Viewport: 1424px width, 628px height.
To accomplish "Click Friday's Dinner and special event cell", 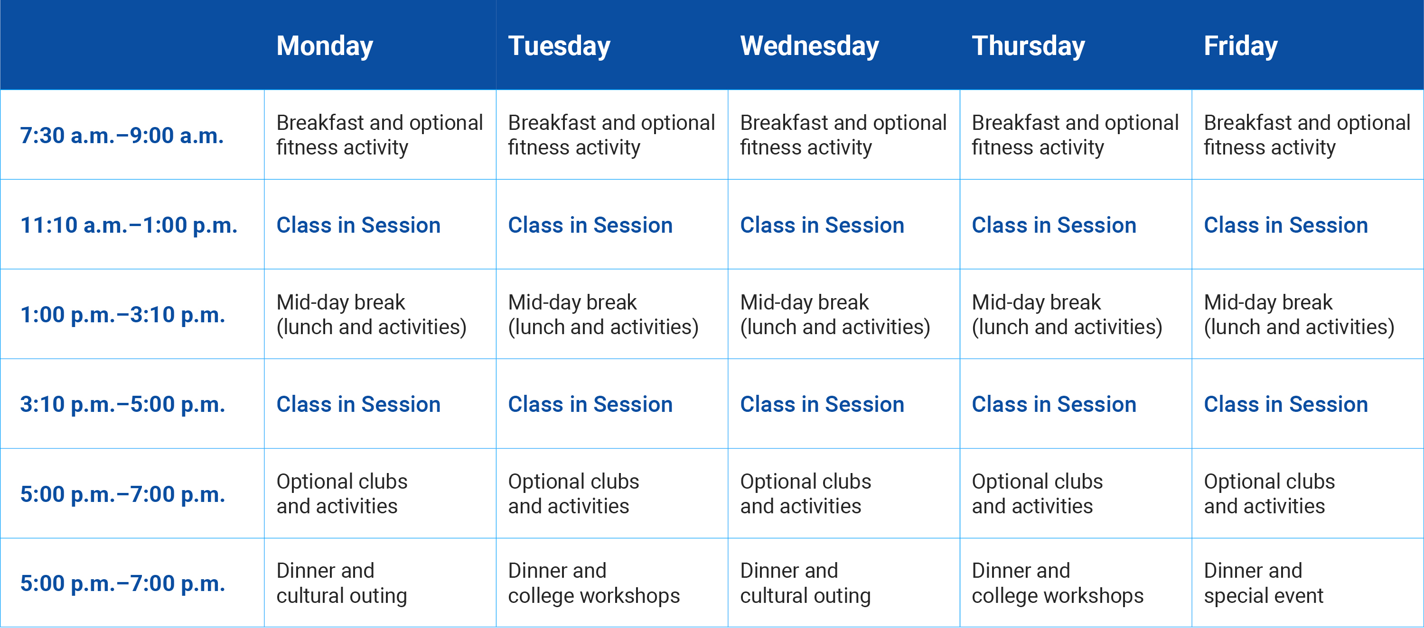I will [x=1264, y=583].
